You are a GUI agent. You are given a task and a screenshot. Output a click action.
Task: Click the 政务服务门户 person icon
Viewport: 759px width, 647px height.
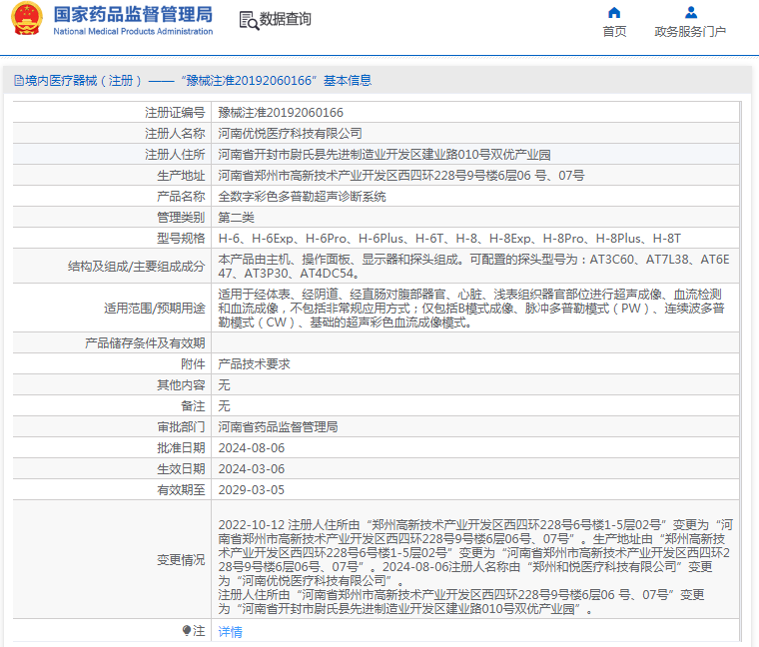(691, 13)
